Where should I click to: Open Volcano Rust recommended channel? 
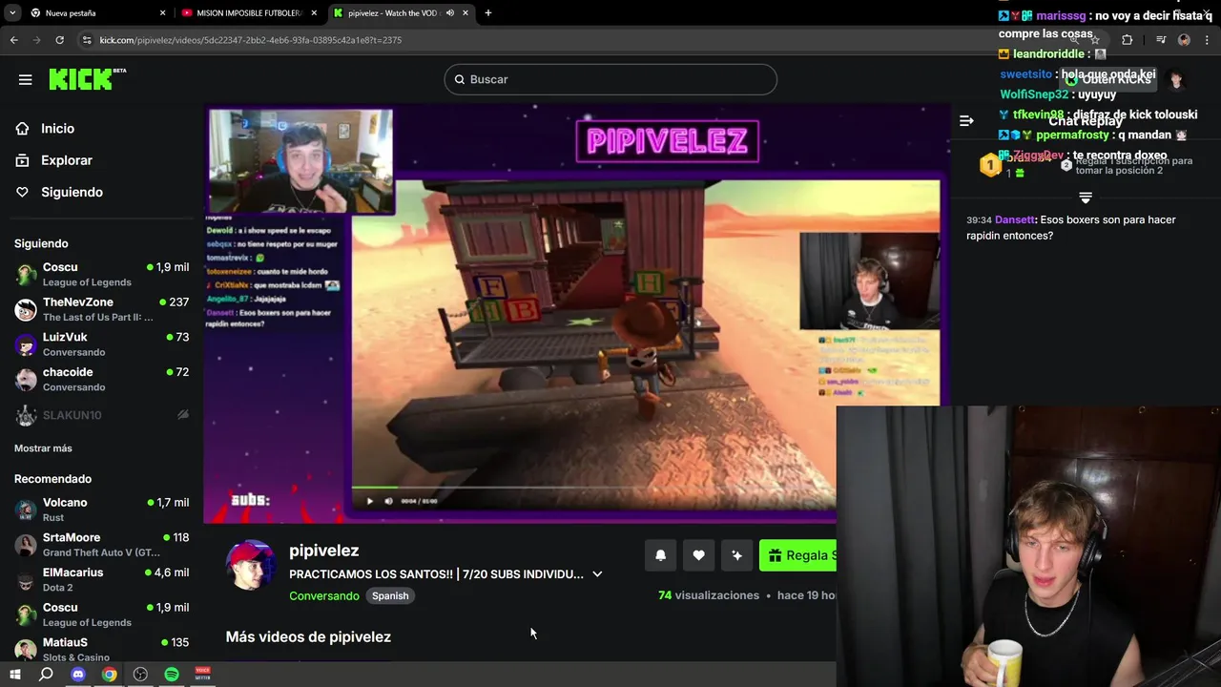[102, 510]
